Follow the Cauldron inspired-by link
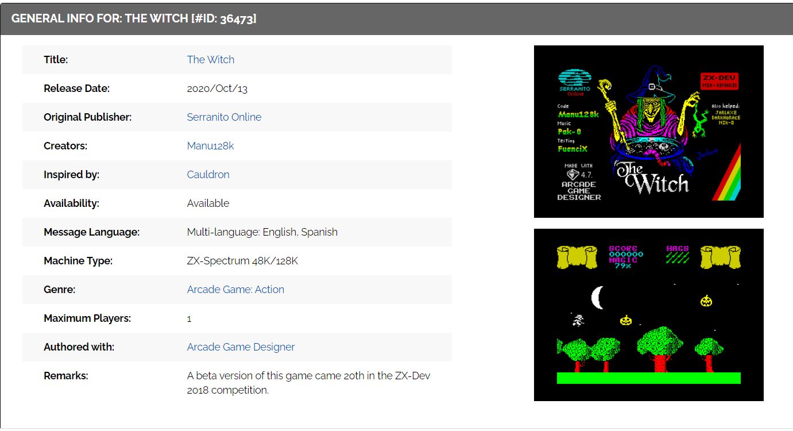The height and width of the screenshot is (431, 793). tap(208, 175)
